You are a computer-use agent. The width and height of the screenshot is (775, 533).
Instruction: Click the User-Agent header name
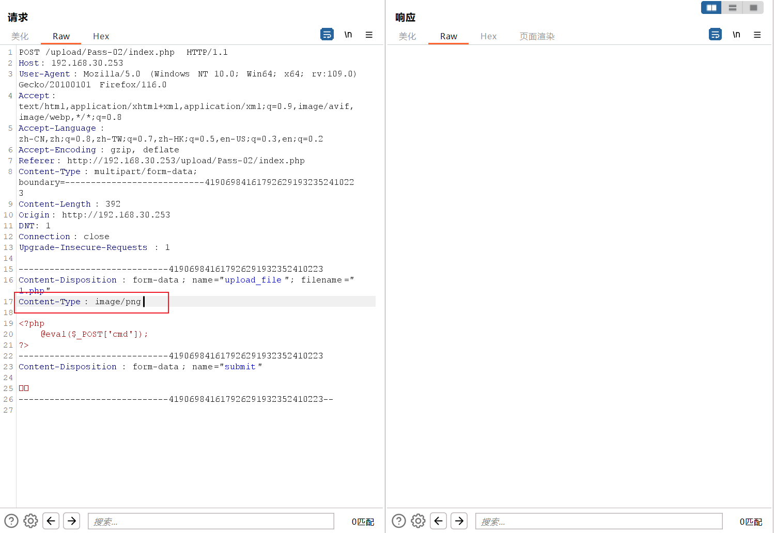[x=44, y=74]
